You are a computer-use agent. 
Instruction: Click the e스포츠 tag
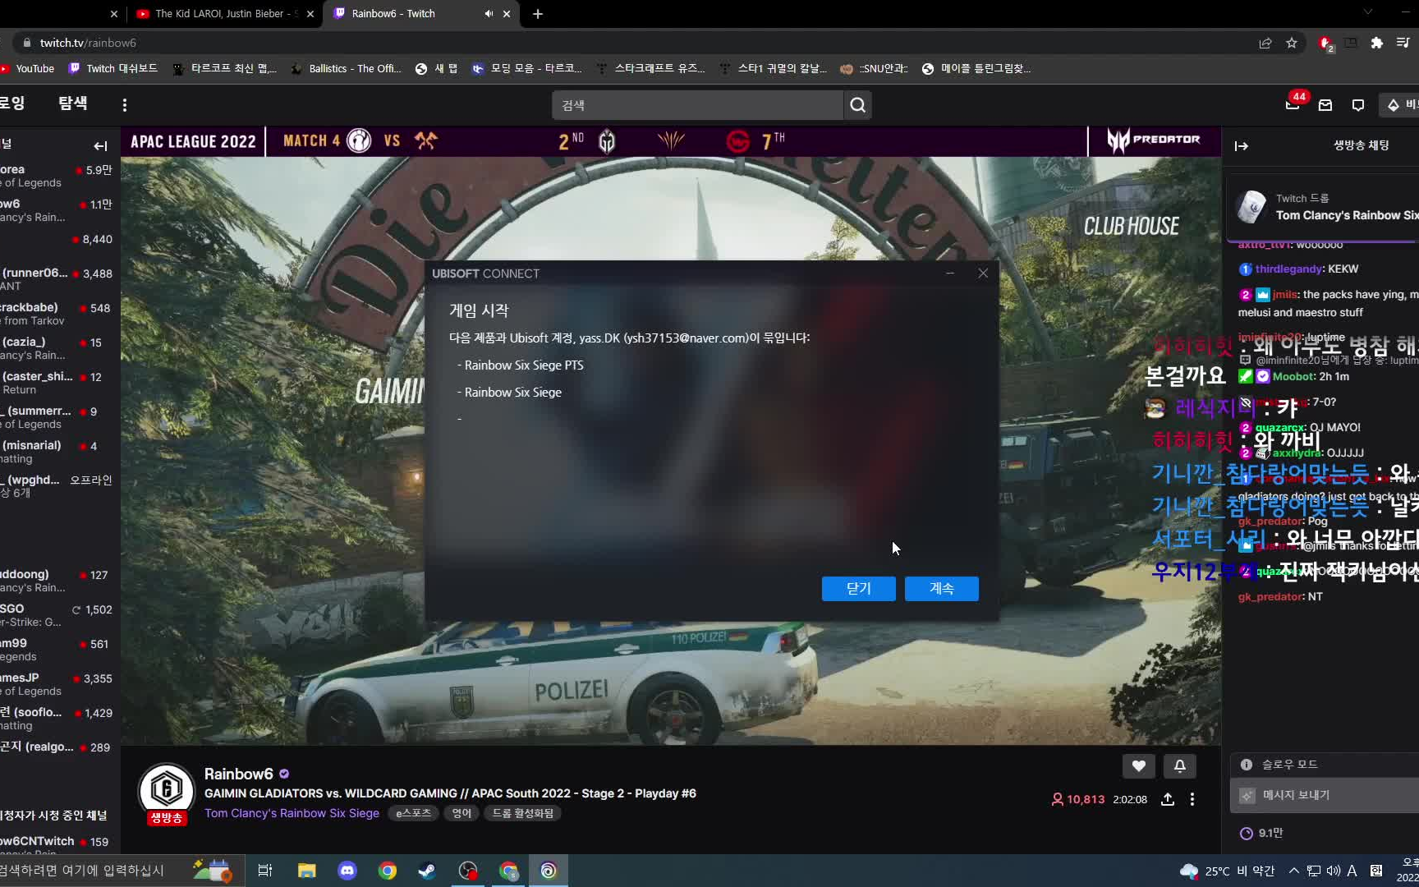[x=413, y=813]
